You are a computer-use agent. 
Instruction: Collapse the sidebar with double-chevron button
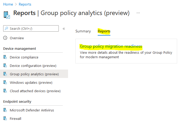coord(64,28)
